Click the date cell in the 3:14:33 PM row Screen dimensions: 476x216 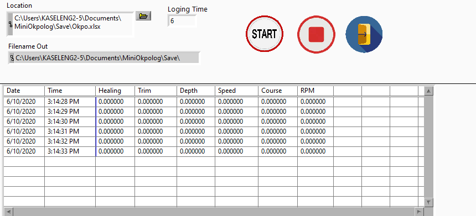click(x=24, y=151)
